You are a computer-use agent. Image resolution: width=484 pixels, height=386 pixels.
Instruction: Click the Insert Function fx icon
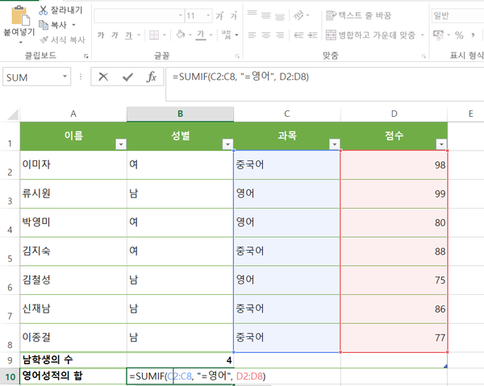pyautogui.click(x=152, y=77)
